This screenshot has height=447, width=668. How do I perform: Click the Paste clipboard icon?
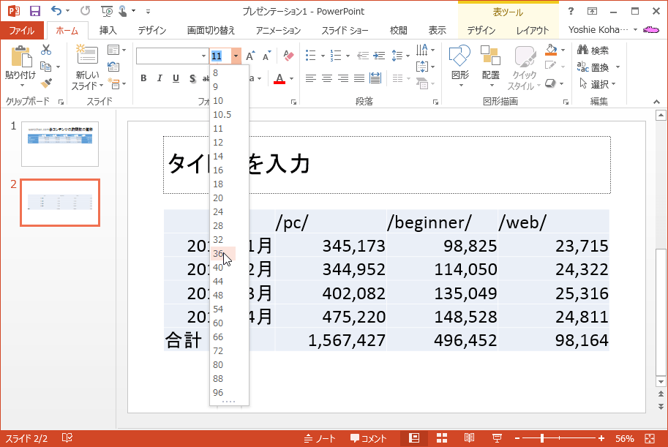tap(20, 56)
